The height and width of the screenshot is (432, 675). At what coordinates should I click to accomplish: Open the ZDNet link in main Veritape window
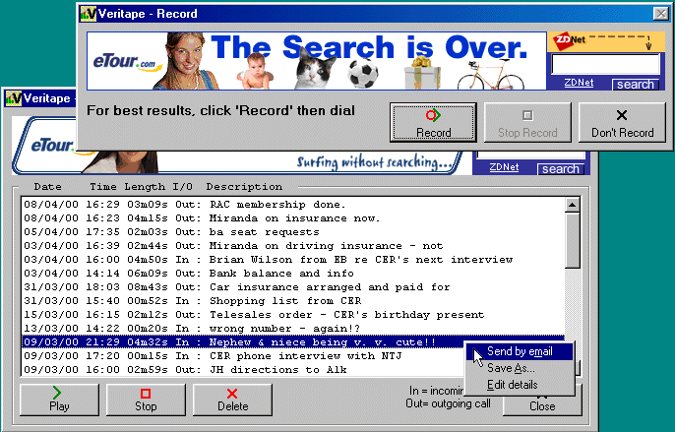point(504,167)
